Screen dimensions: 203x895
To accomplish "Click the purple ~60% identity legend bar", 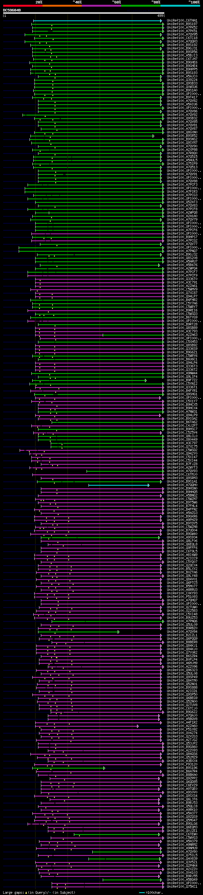I will [x=101, y=6].
